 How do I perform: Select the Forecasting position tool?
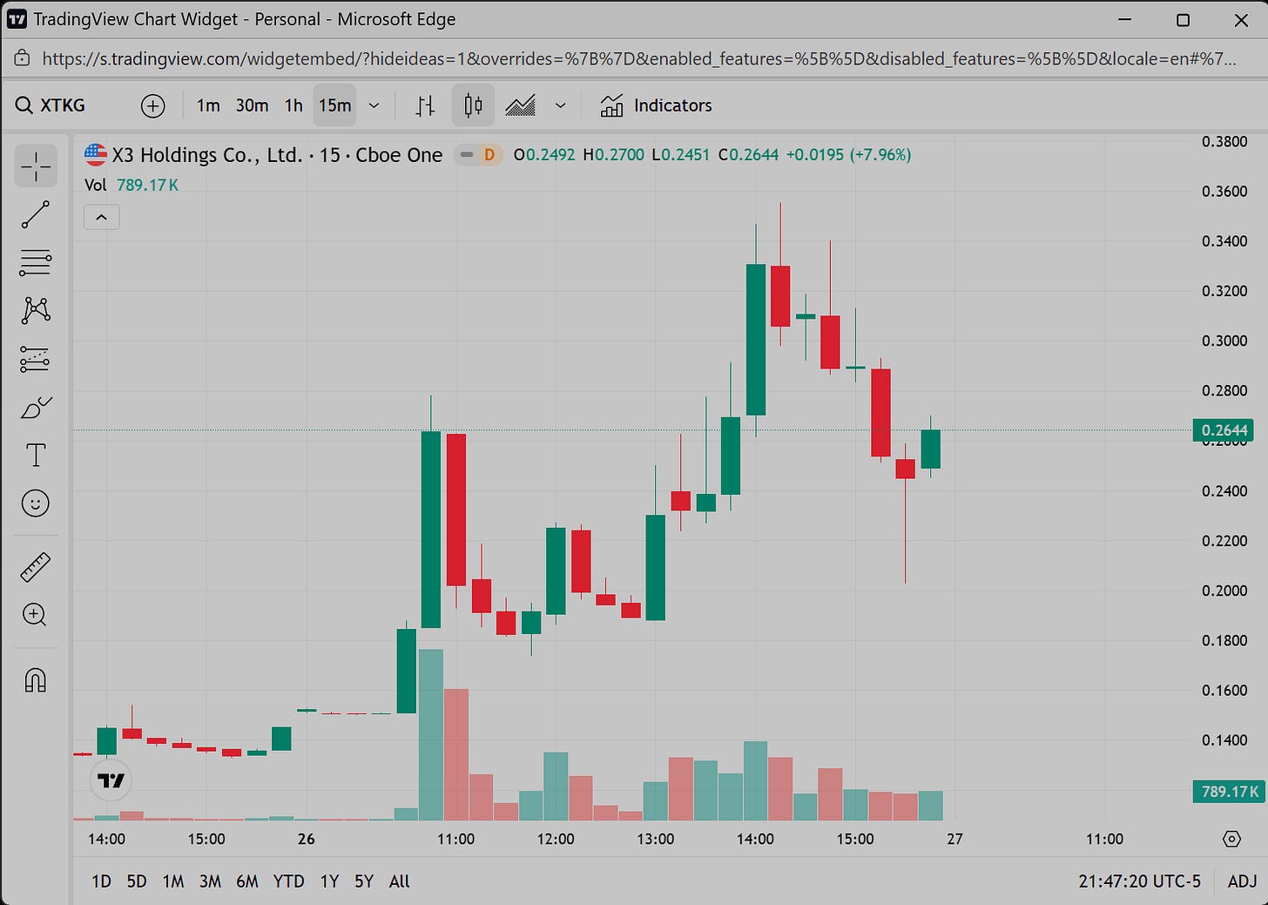point(36,359)
